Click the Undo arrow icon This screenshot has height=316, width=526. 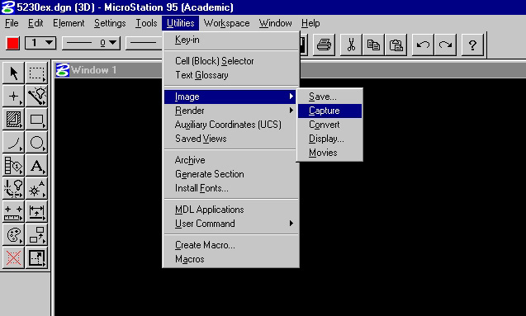423,45
